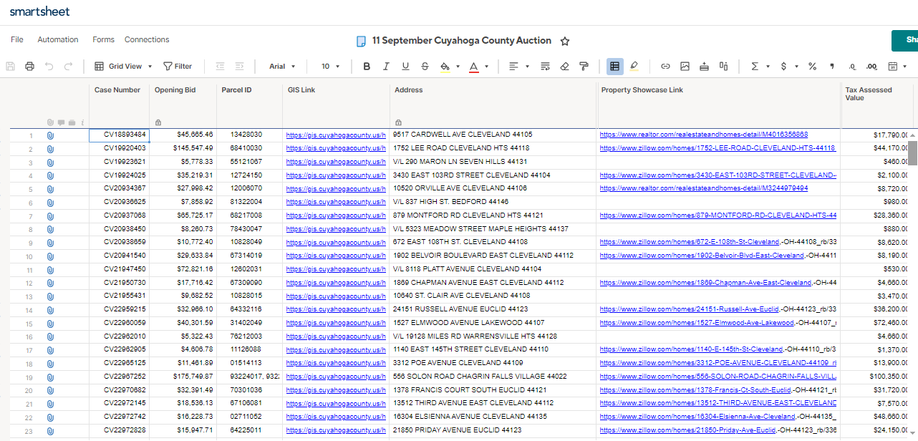Apply Strikethrough formatting

tap(425, 67)
